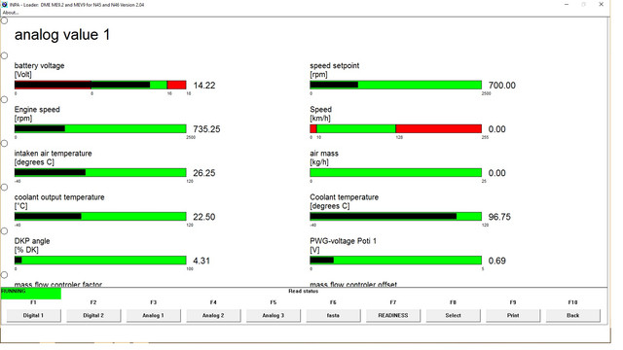Click the PWG-voltage value 0.69

pyautogui.click(x=497, y=261)
